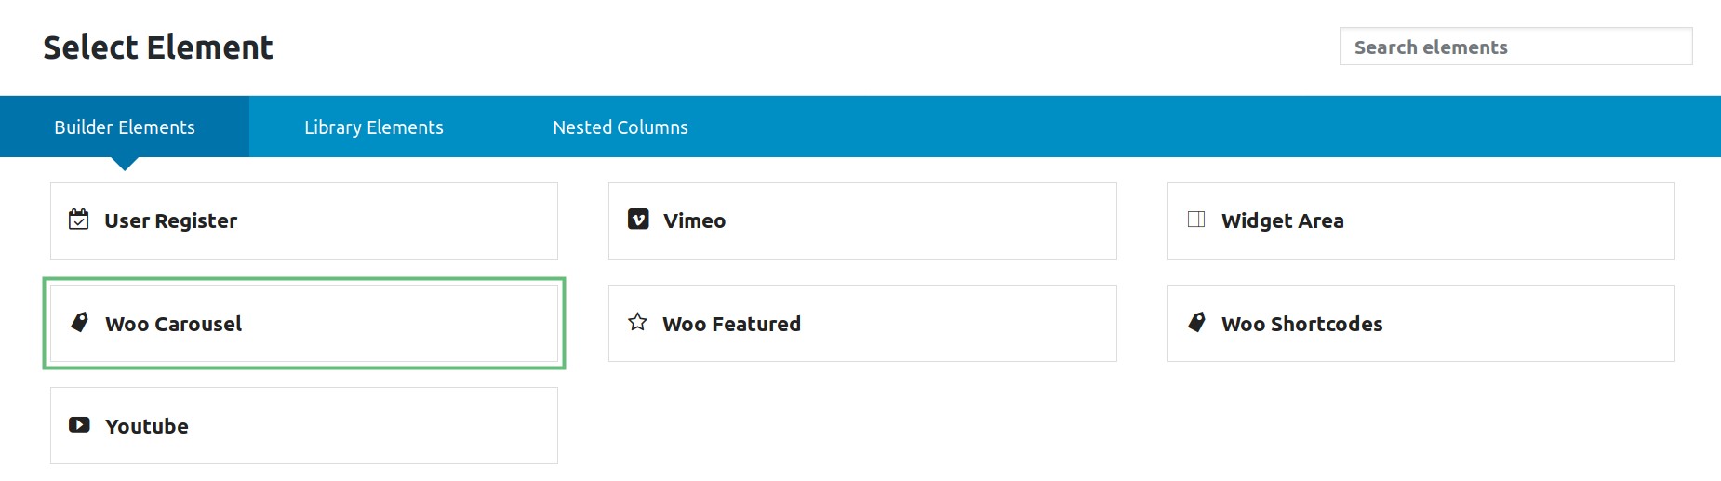
Task: Click the Woo Shortcodes tag icon
Action: coord(1196,322)
